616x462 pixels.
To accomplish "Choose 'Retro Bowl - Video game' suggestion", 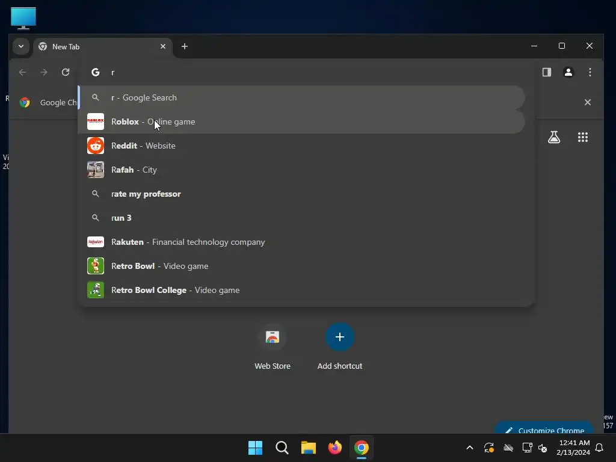I will (301, 266).
